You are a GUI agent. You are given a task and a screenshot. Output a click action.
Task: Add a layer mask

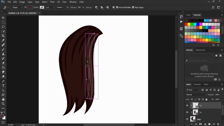[x=201, y=124]
